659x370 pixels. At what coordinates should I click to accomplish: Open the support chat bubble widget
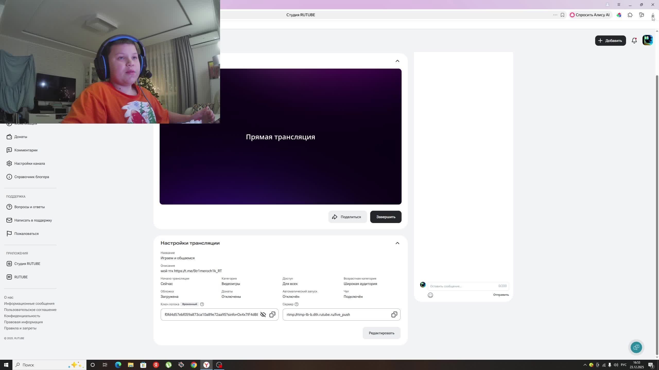click(636, 347)
